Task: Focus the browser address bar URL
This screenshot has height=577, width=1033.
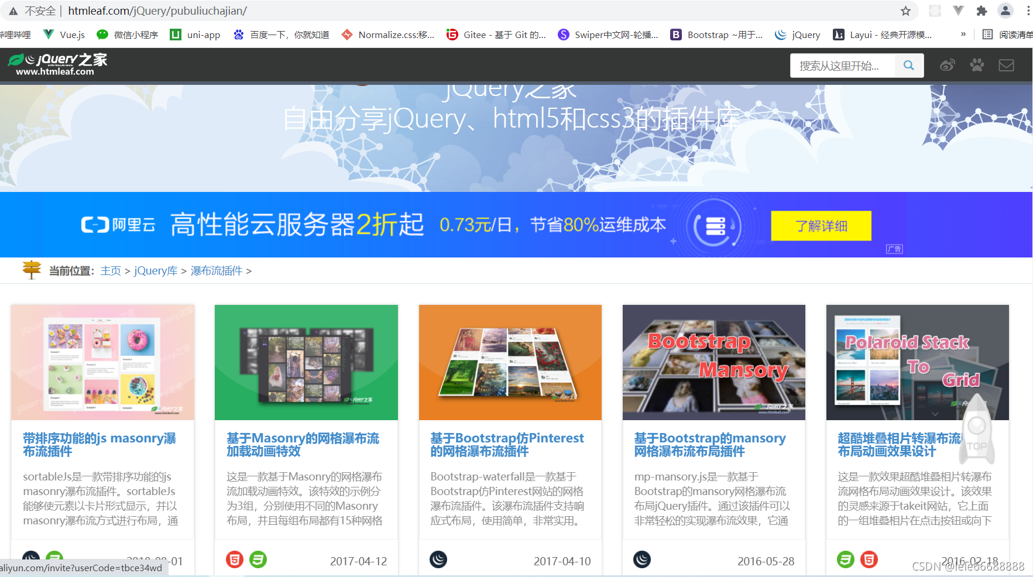Action: (157, 11)
